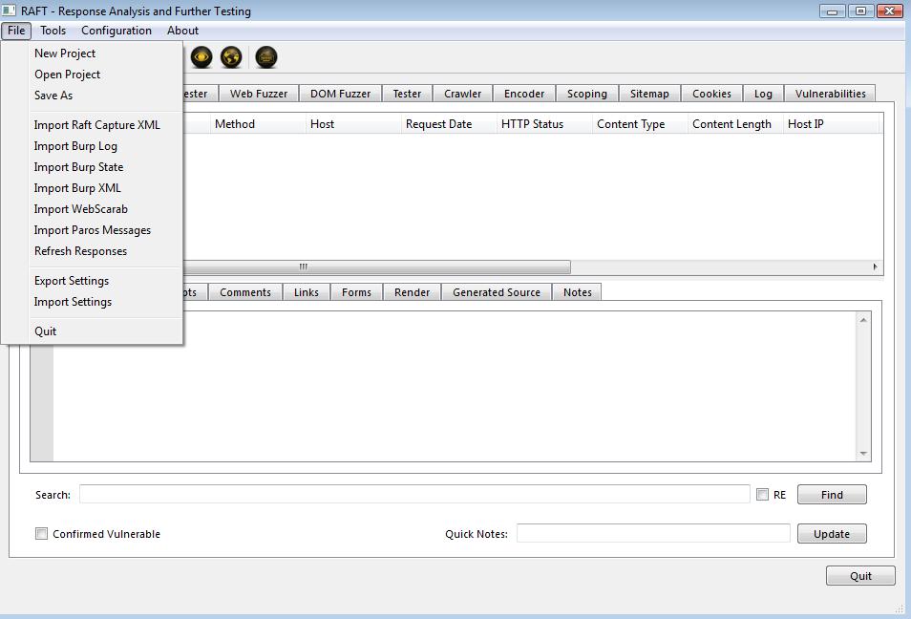911x619 pixels.
Task: Click the table's scroll right arrow
Action: pos(876,267)
